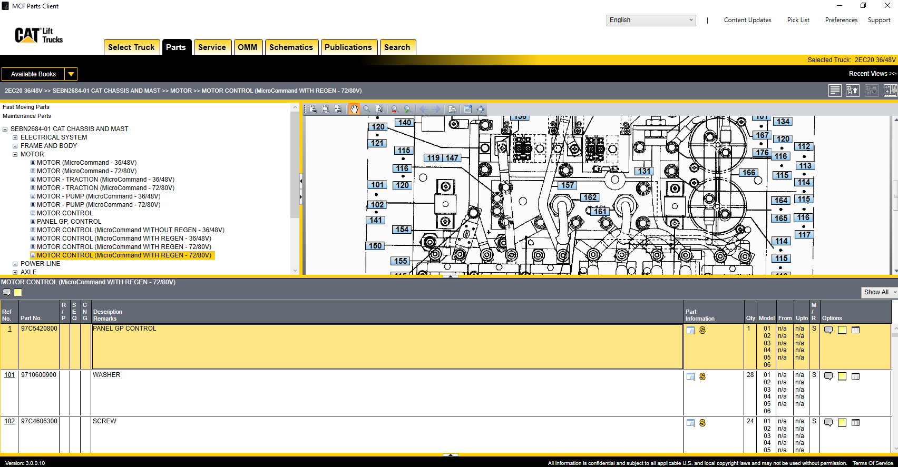This screenshot has width=898, height=467.
Task: Expand the POWER LINE tree node
Action: click(15, 264)
